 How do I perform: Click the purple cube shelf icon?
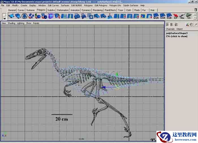pyautogui.click(x=51, y=16)
